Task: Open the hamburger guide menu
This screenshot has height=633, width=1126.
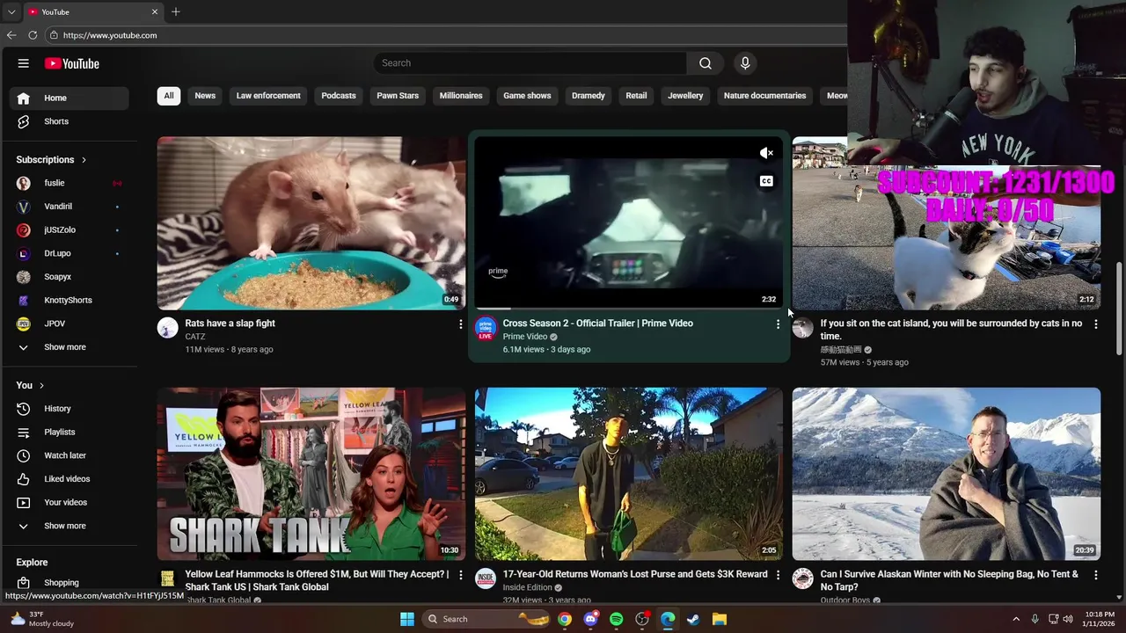Action: click(x=24, y=63)
